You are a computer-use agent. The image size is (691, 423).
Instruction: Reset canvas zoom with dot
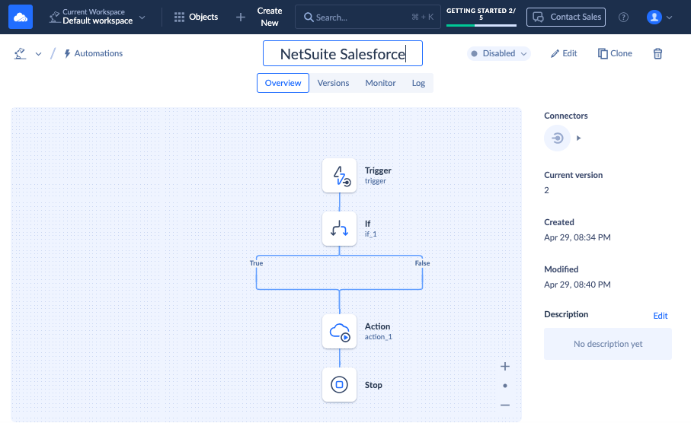505,386
